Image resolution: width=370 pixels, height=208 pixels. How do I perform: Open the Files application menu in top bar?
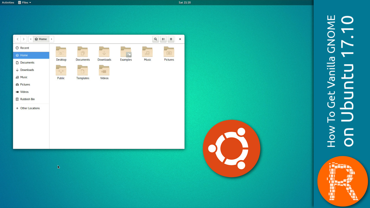coord(25,2)
